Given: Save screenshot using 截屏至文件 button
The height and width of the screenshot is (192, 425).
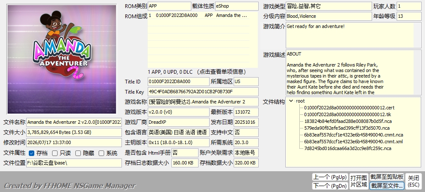Looking at the screenshot, I should [387, 186].
